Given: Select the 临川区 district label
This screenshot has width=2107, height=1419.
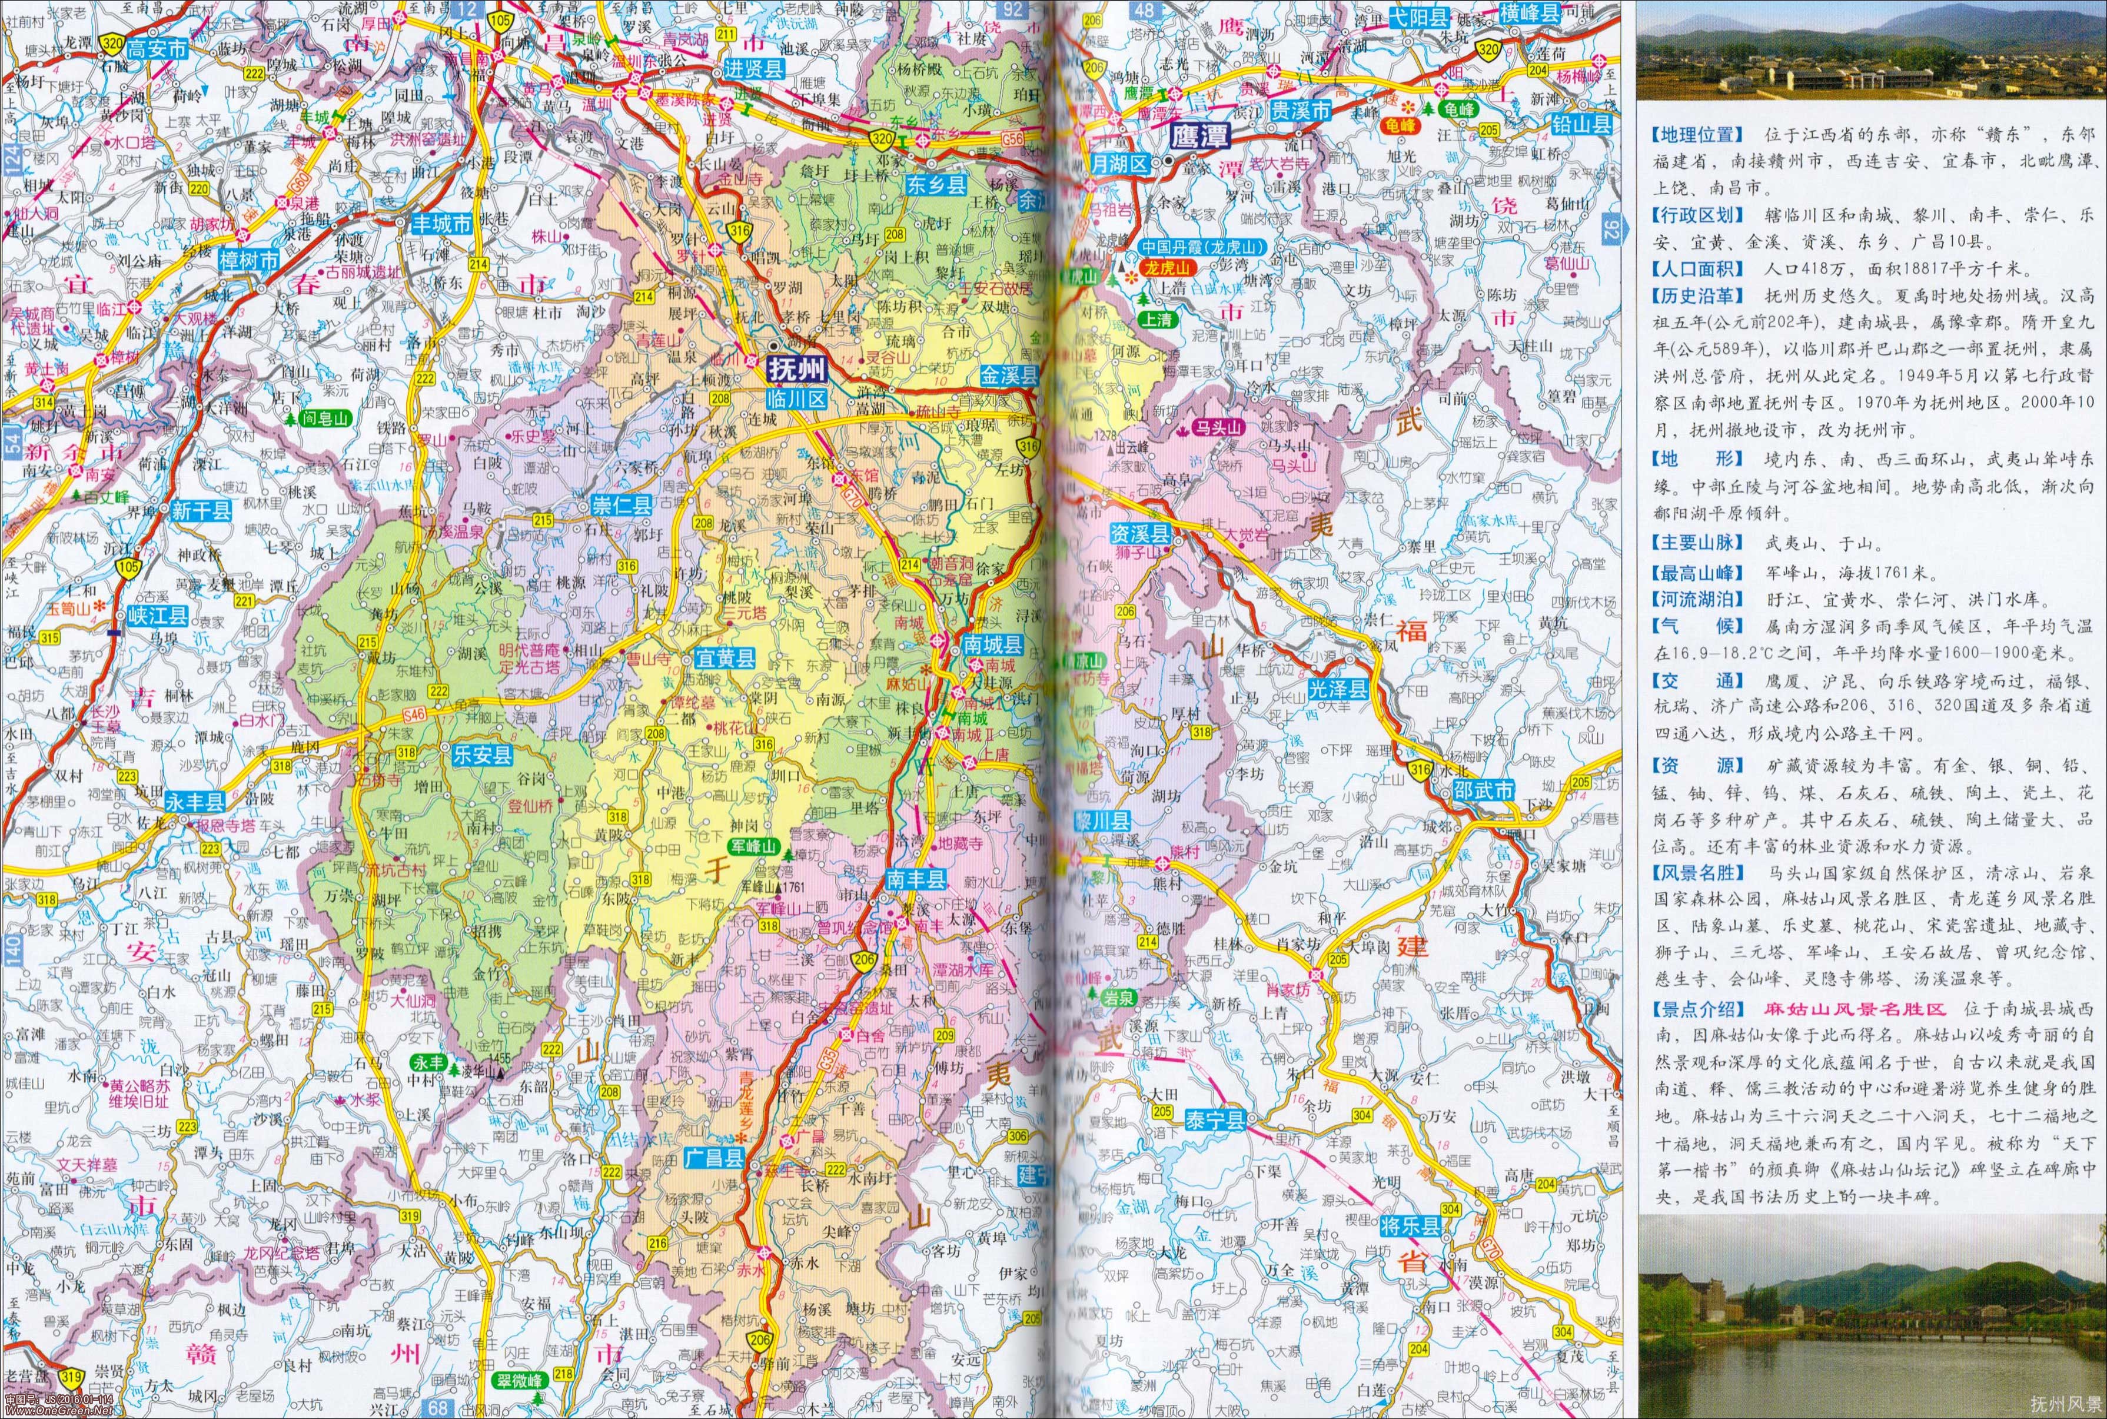Looking at the screenshot, I should tap(796, 398).
